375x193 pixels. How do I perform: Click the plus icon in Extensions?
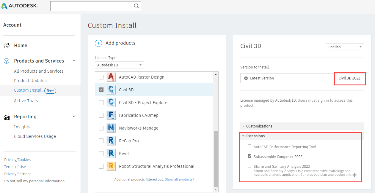tap(354, 175)
